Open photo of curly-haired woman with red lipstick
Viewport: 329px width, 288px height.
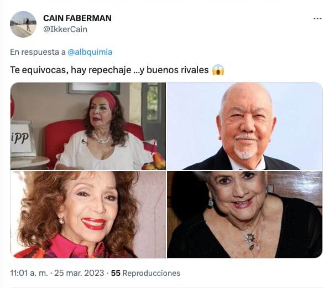click(x=88, y=214)
